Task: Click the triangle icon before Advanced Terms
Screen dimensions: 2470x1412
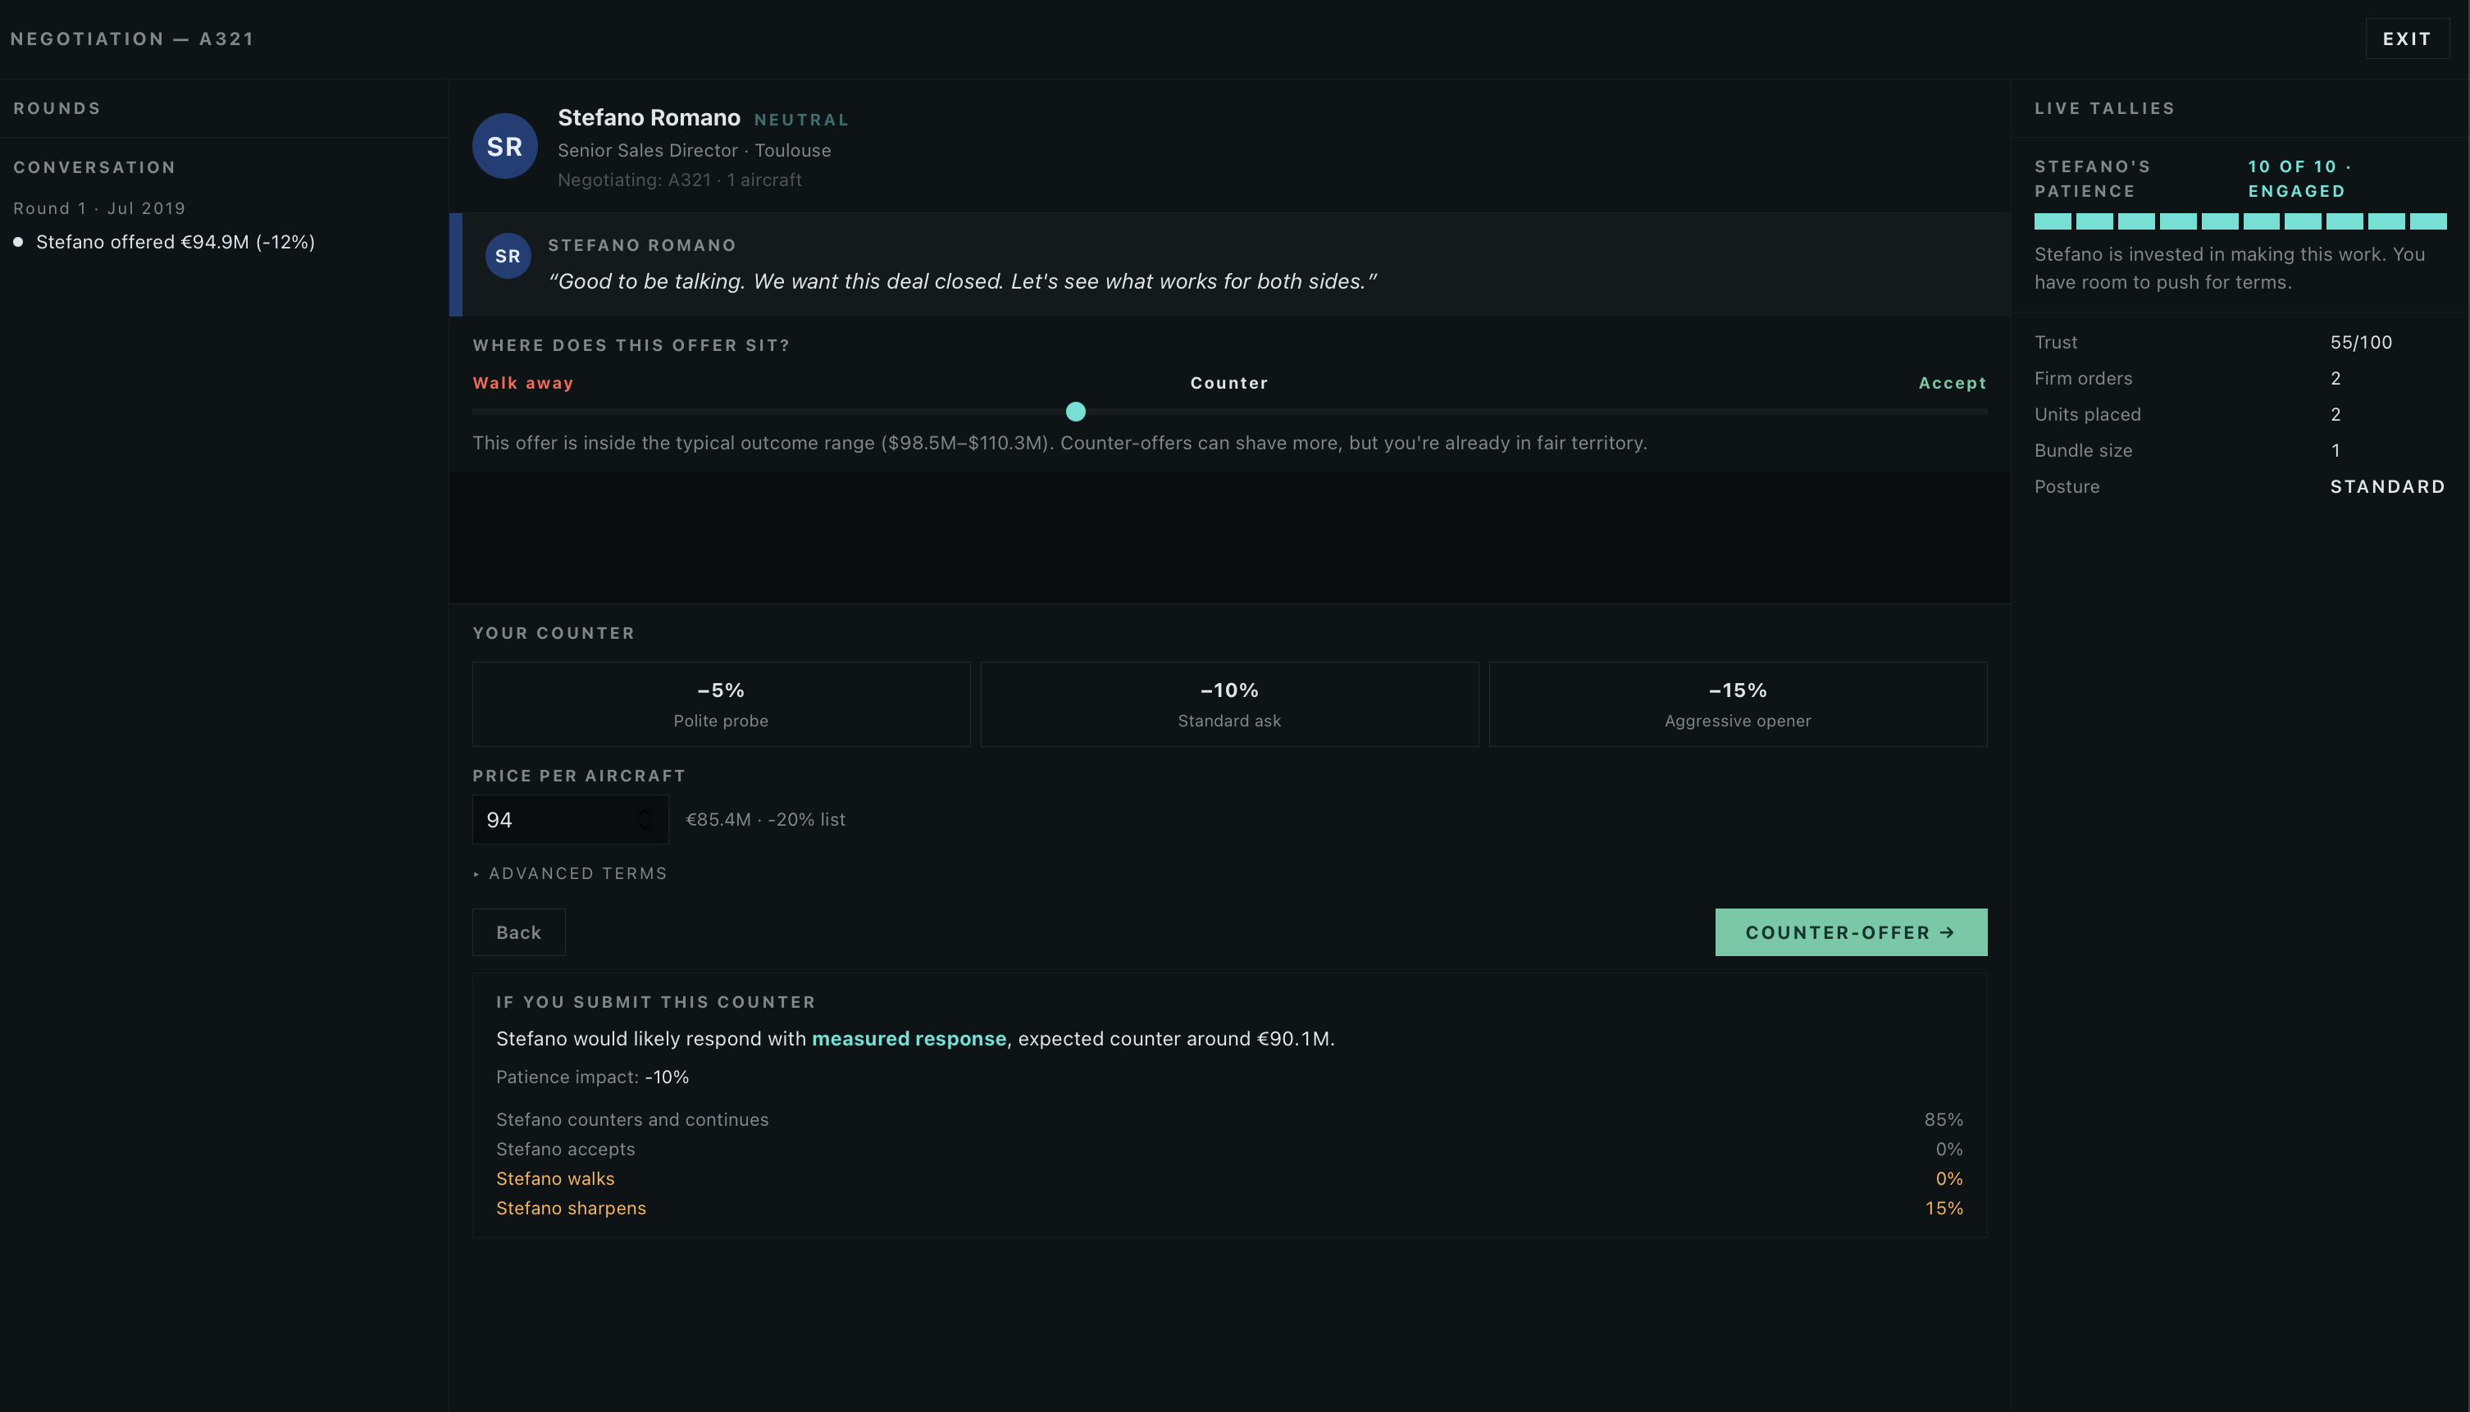Action: click(x=476, y=875)
